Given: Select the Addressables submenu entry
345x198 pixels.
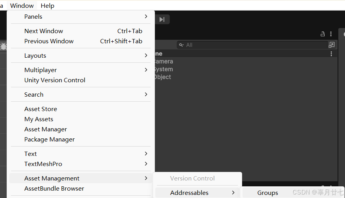Looking at the screenshot, I should point(197,193).
